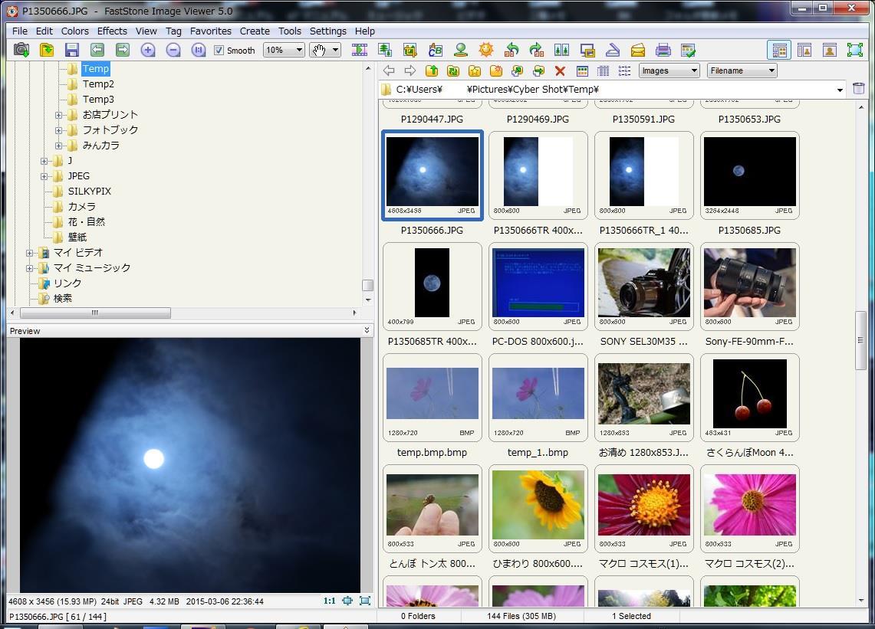Delete selected file with the red X
The image size is (875, 629).
561,70
